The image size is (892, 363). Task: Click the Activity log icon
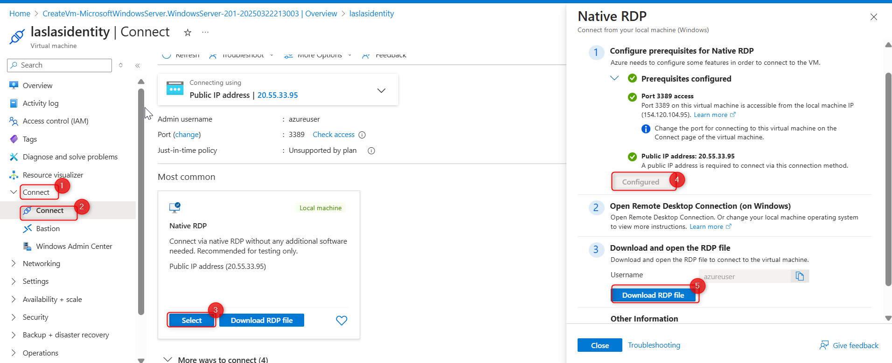coord(14,103)
